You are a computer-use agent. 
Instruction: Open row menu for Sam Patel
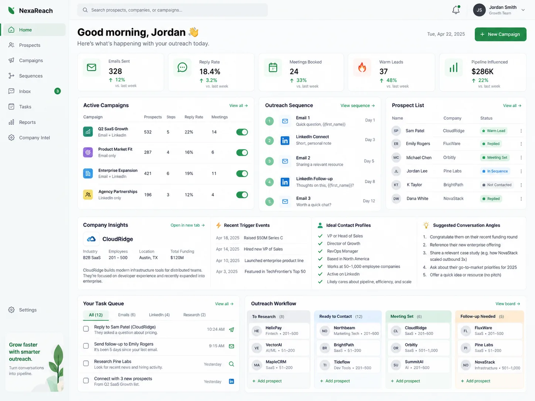pos(521,131)
